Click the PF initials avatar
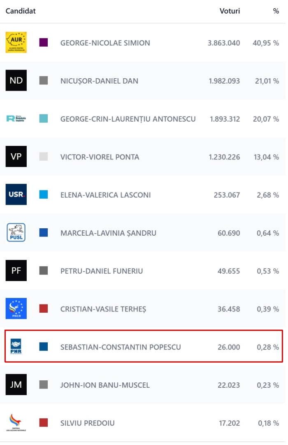The image size is (288, 445). pyautogui.click(x=16, y=270)
